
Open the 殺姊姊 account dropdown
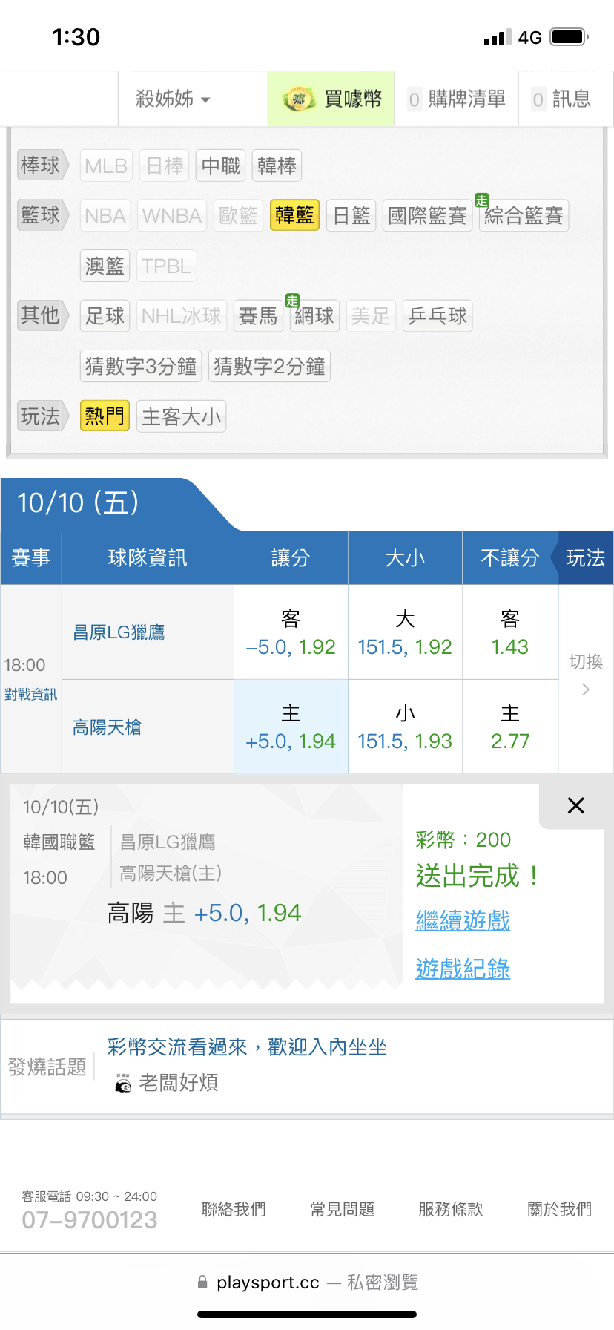(x=173, y=99)
